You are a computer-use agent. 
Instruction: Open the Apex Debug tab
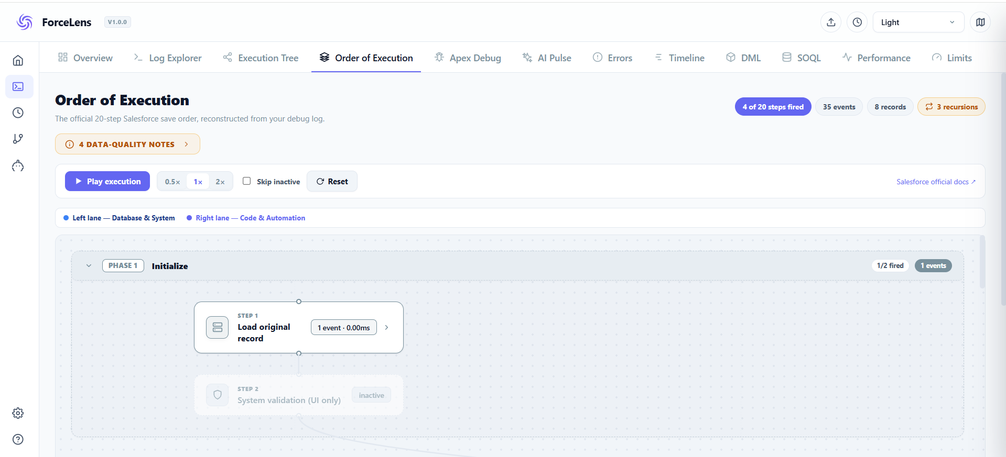468,58
